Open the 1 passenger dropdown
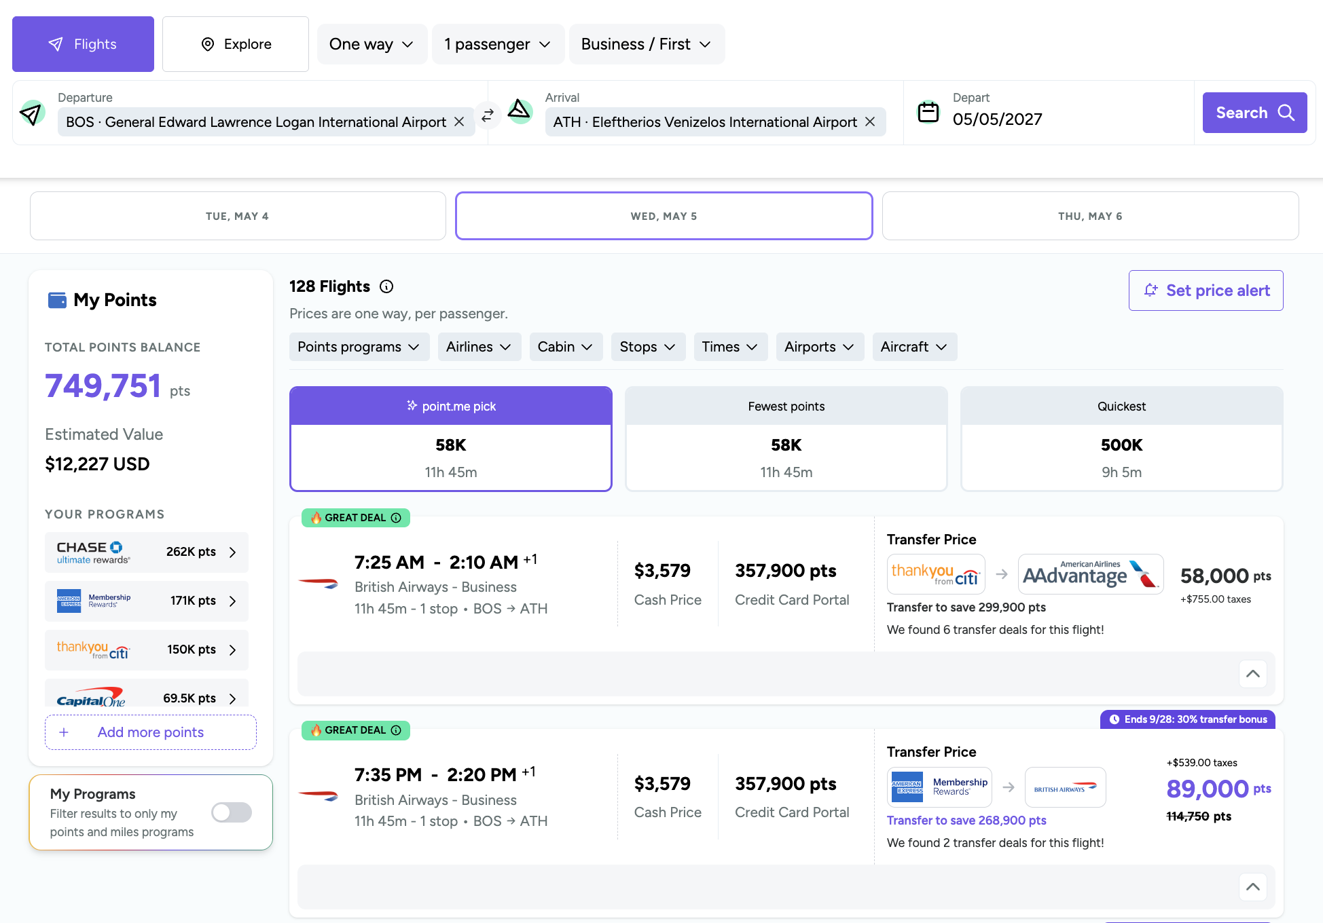The height and width of the screenshot is (923, 1323). click(x=498, y=44)
